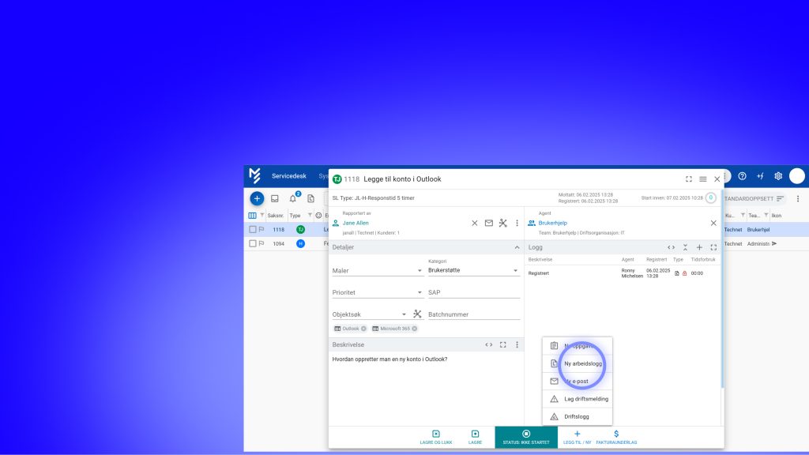Image resolution: width=809 pixels, height=455 pixels.
Task: Open the inbox tray icon
Action: 275,198
